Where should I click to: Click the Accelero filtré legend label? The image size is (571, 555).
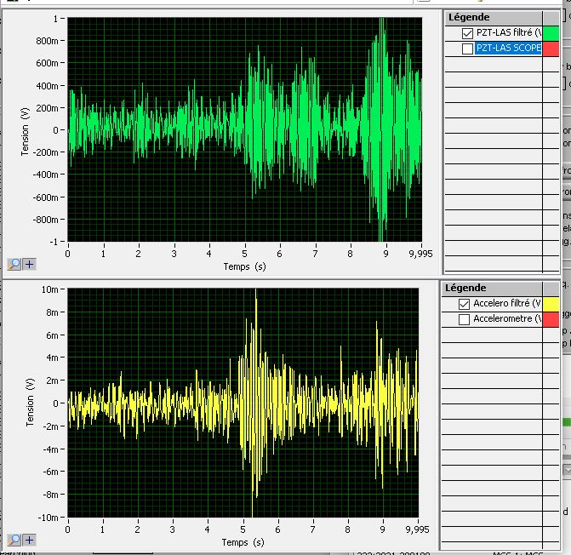pos(506,303)
